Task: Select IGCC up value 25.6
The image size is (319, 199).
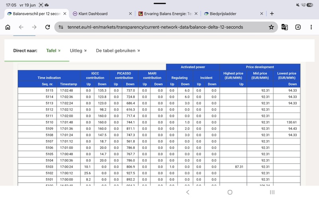Action: (x=87, y=173)
